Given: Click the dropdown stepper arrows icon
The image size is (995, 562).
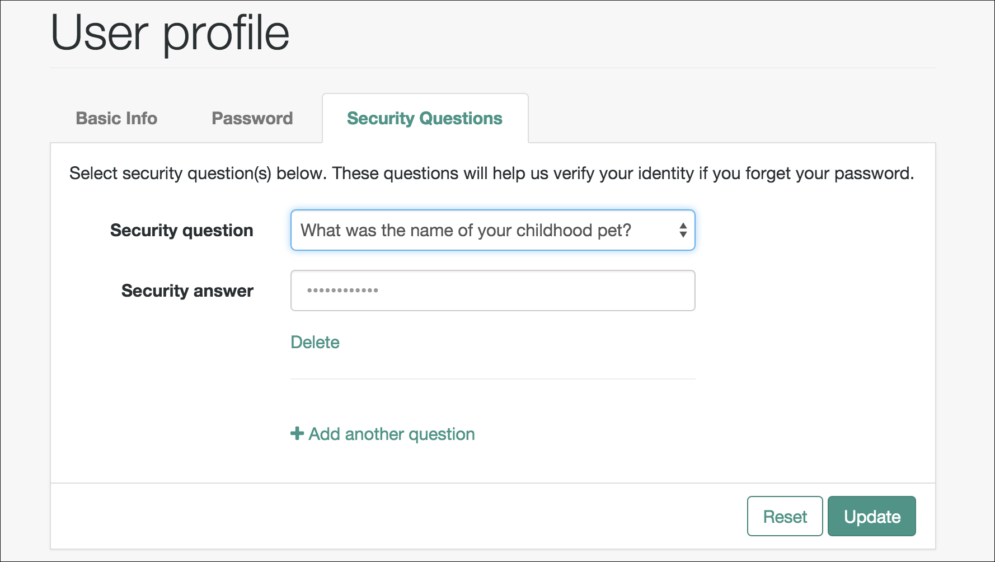Looking at the screenshot, I should 683,230.
